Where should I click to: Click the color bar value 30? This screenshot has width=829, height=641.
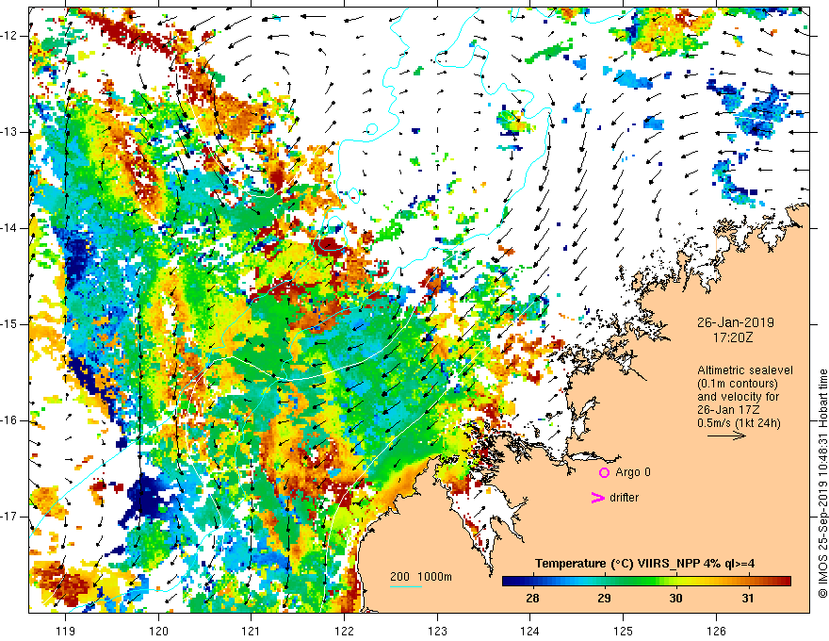pyautogui.click(x=675, y=599)
